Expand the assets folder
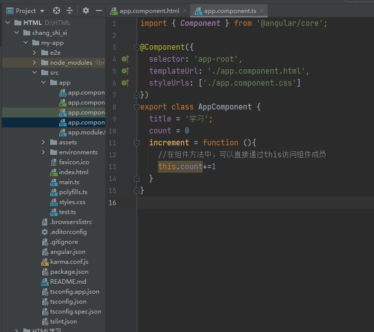 coord(43,142)
